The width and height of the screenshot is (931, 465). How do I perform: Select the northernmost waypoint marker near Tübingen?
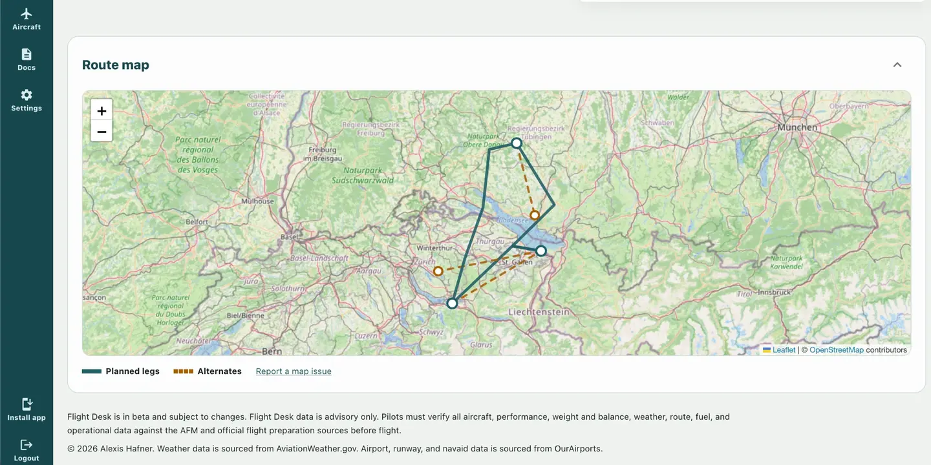(517, 143)
